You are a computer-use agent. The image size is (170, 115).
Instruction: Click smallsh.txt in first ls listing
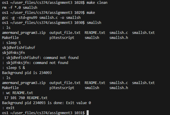[143, 33]
